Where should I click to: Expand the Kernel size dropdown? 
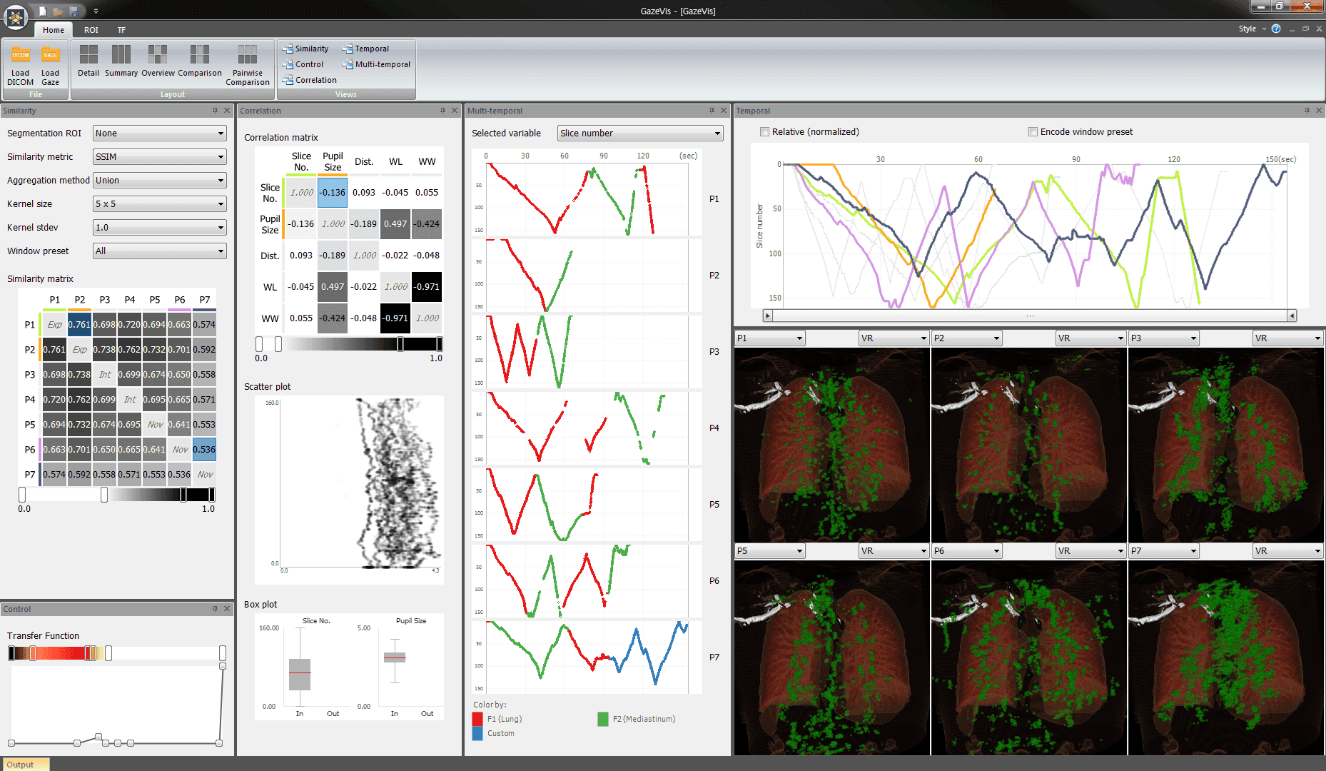[160, 204]
